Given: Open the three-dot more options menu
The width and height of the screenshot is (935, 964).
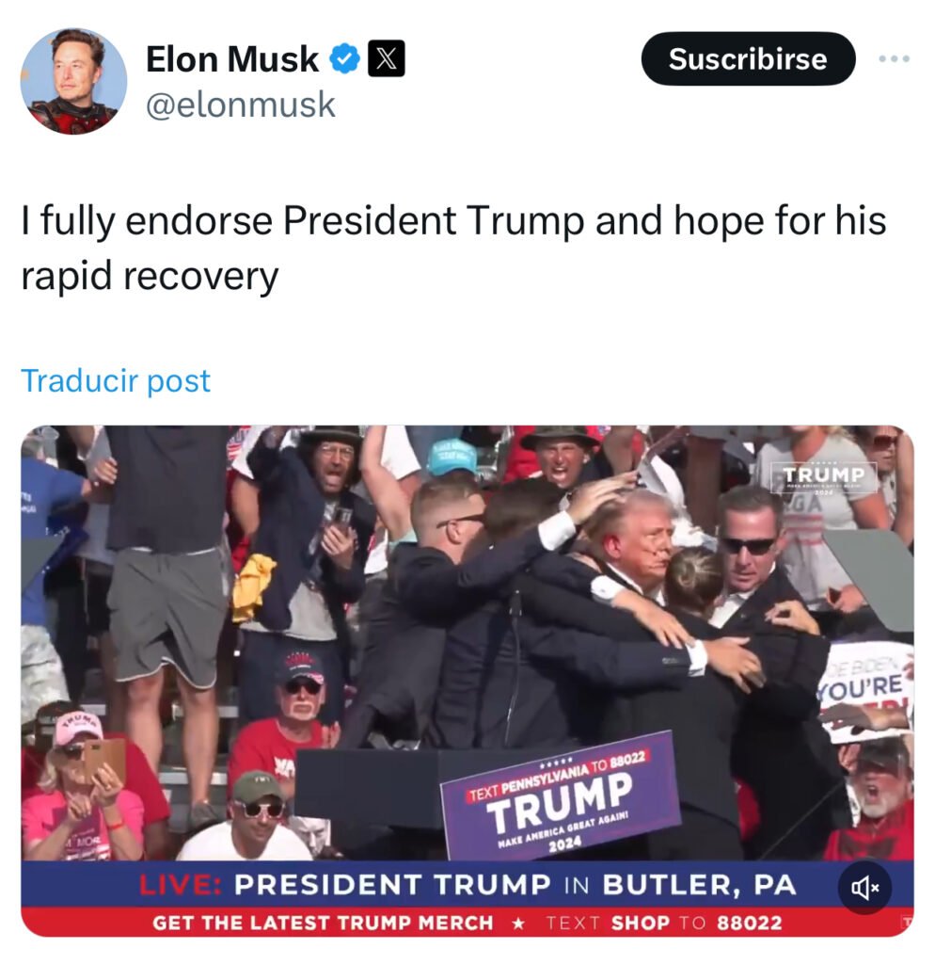Looking at the screenshot, I should (894, 59).
